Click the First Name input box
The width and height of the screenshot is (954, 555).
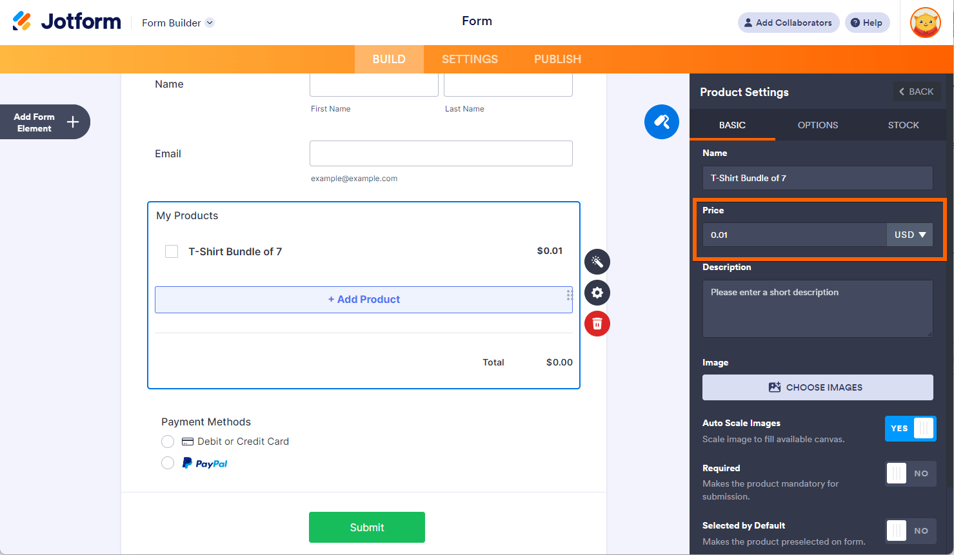click(x=374, y=84)
